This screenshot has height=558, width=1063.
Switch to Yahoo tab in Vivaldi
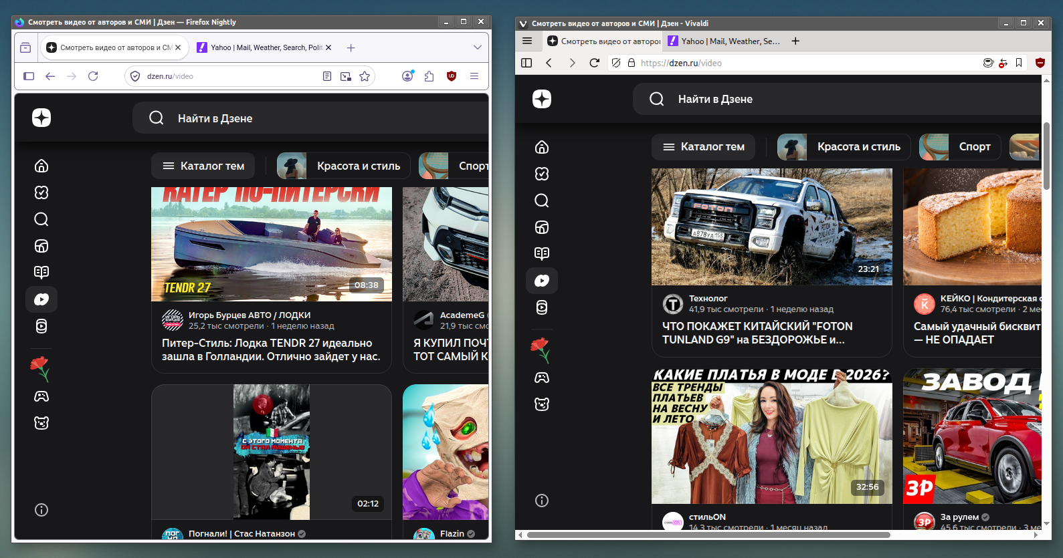pyautogui.click(x=724, y=41)
